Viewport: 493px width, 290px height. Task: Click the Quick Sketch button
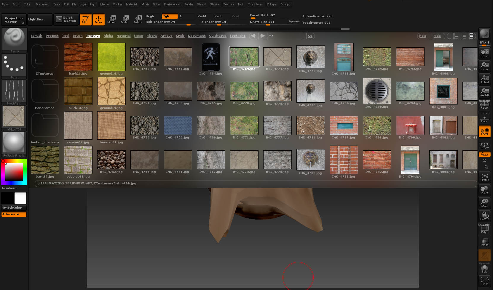pos(66,20)
